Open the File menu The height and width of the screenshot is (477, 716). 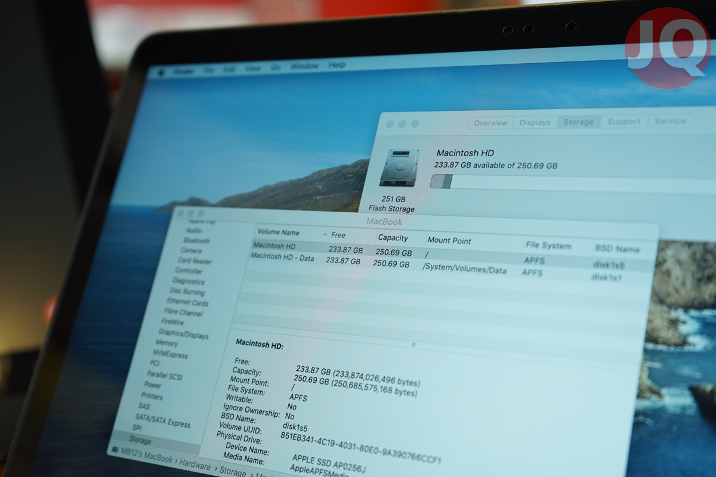tap(208, 70)
